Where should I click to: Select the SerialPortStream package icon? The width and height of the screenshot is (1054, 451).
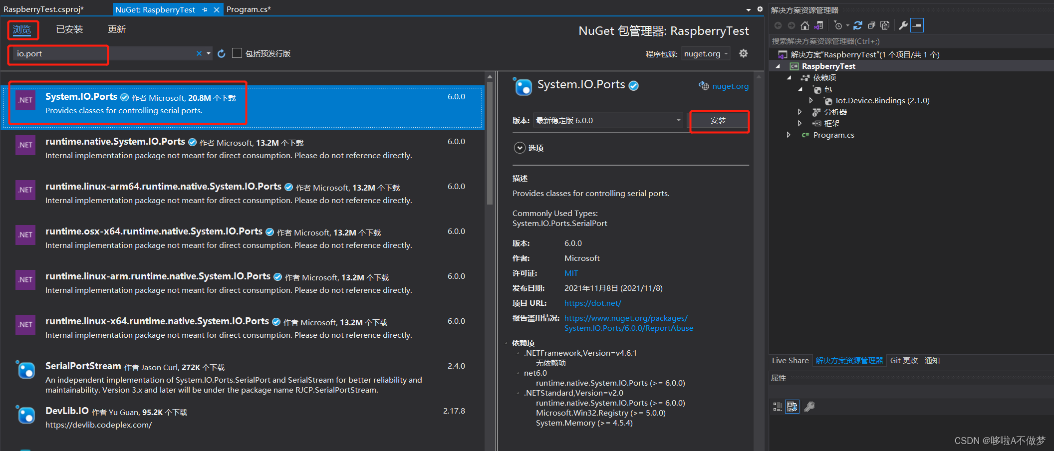coord(25,370)
